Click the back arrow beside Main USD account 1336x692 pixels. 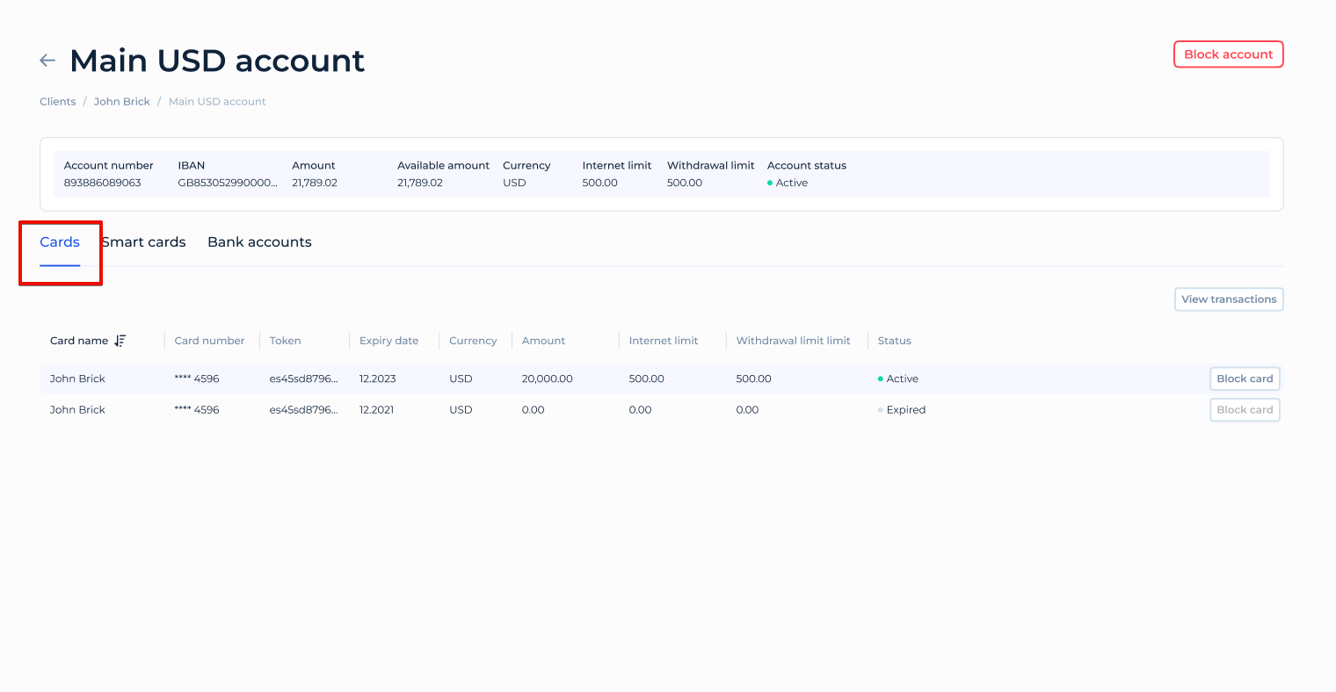coord(47,60)
